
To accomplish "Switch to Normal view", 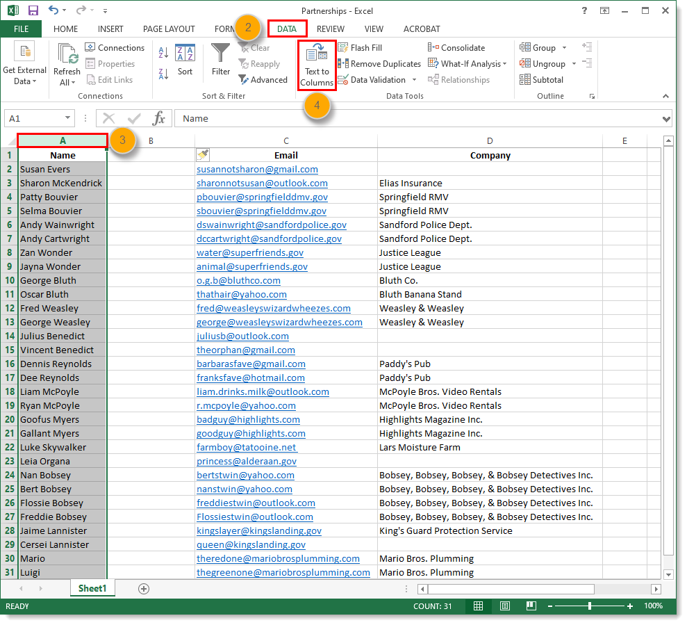I will pos(478,606).
